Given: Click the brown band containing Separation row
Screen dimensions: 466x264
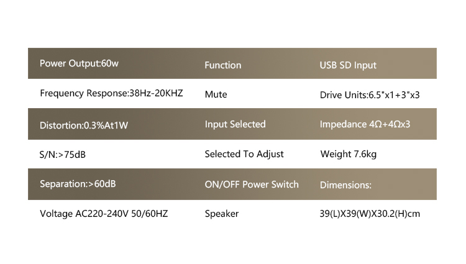Looking at the screenshot, I should 232,184.
